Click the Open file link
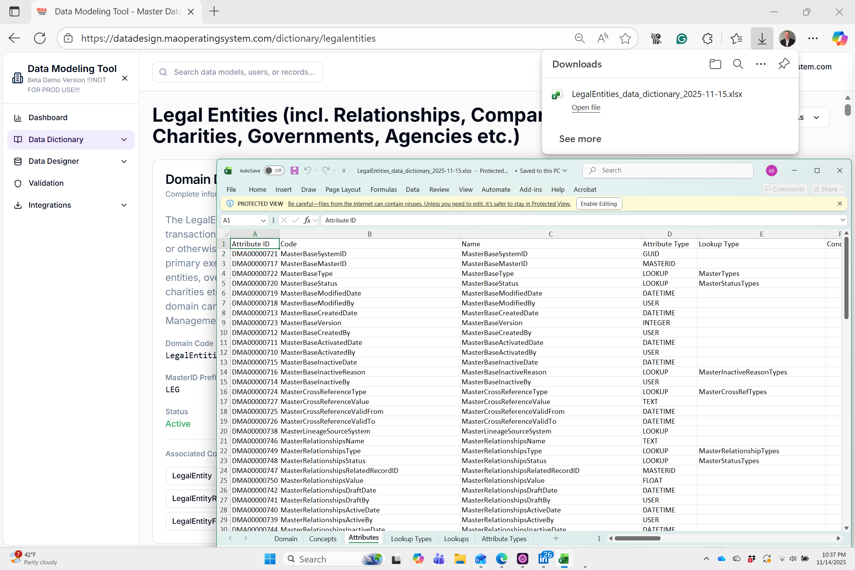 click(586, 108)
